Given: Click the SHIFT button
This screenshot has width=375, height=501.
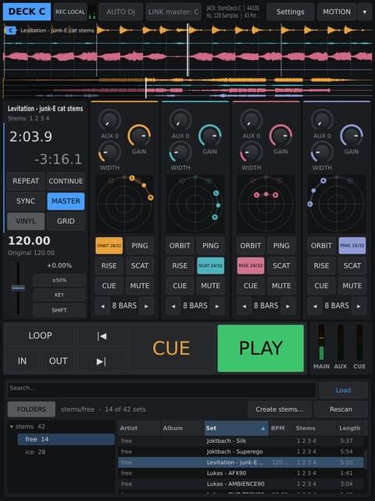Looking at the screenshot, I should tap(59, 310).
